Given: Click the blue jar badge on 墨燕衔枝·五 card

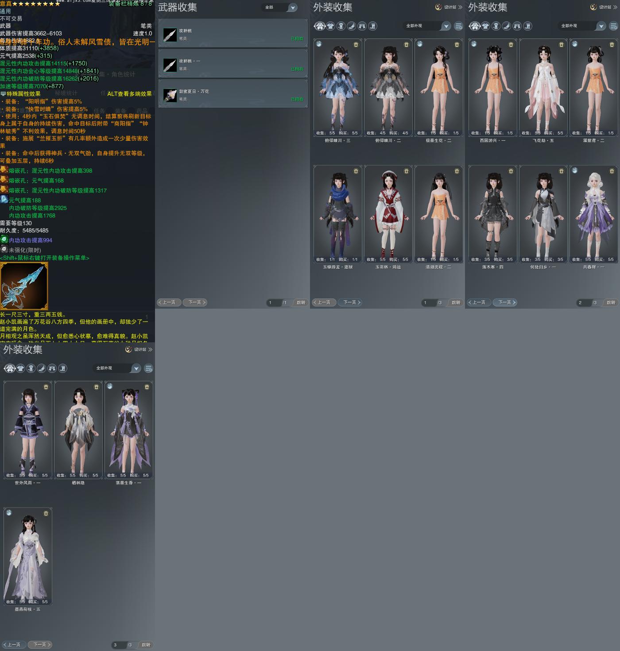Looking at the screenshot, I should pyautogui.click(x=9, y=513).
